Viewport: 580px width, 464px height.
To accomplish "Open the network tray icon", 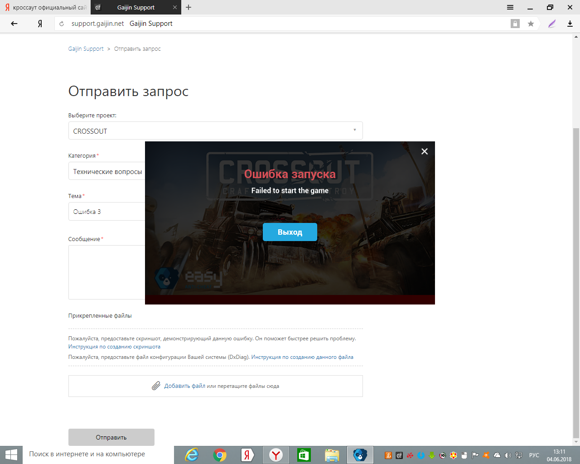I will tap(519, 455).
